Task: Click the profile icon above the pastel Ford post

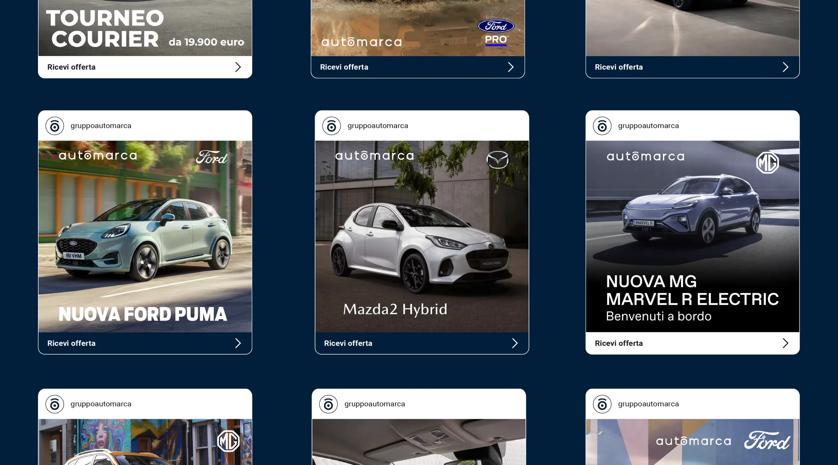Action: (602, 404)
